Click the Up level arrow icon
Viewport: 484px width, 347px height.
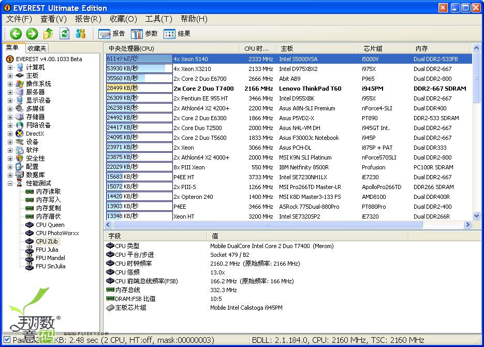click(x=48, y=34)
